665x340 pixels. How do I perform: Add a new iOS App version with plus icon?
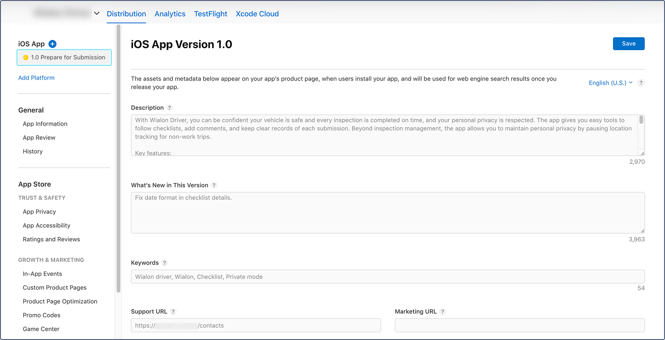52,44
